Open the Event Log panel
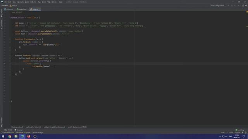 [x=240, y=130]
